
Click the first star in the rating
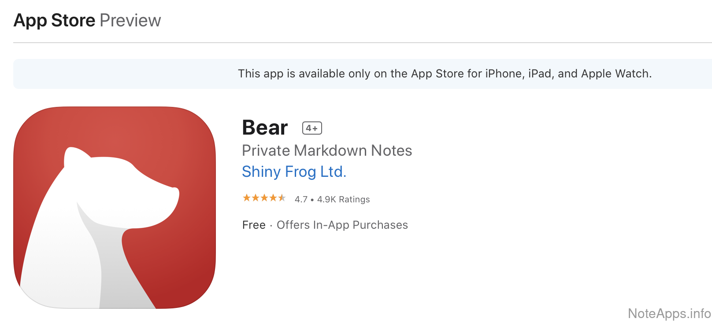pyautogui.click(x=247, y=198)
